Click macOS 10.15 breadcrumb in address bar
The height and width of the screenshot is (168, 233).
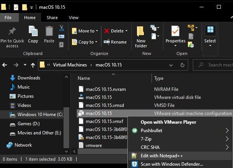click(x=109, y=65)
